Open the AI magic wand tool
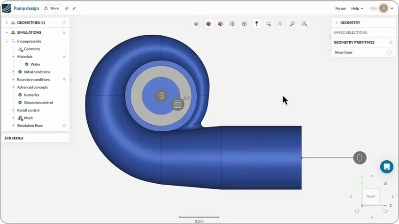The height and width of the screenshot is (224, 399). pos(304,24)
